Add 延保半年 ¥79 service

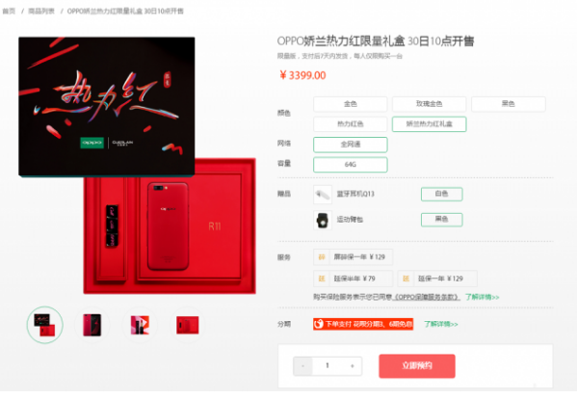pyautogui.click(x=353, y=279)
